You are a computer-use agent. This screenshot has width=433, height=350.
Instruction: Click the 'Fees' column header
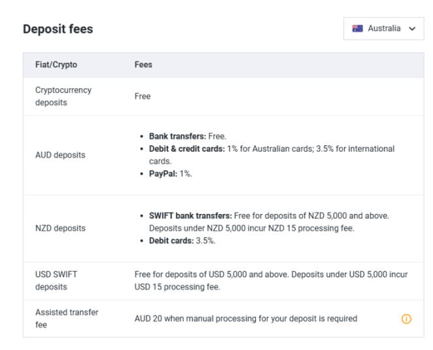[x=143, y=65]
